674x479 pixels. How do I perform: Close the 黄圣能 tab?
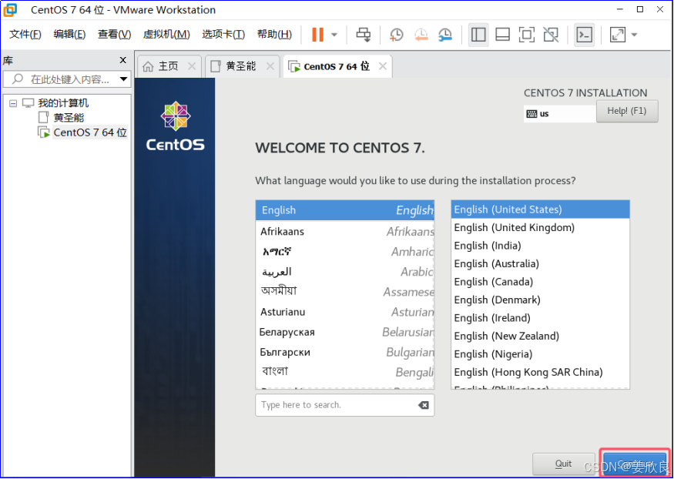tap(270, 66)
